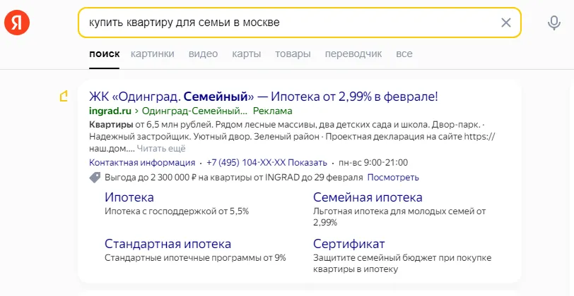Open Контактная информация link
This screenshot has height=296, width=574.
142,162
